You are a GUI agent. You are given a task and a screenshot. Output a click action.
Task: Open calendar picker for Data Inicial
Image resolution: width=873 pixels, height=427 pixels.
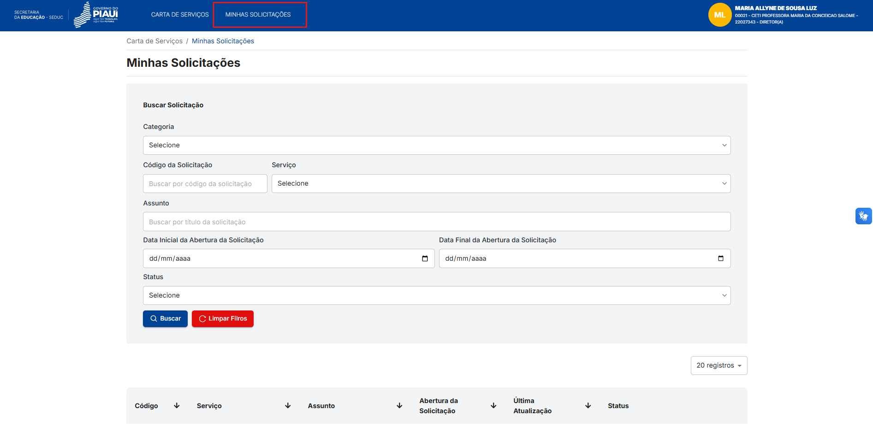(425, 258)
